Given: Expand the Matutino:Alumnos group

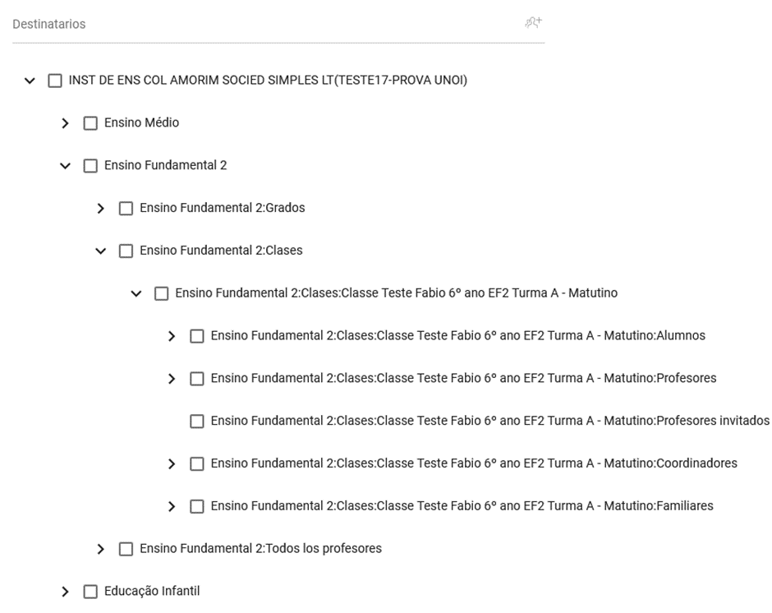Looking at the screenshot, I should [172, 336].
